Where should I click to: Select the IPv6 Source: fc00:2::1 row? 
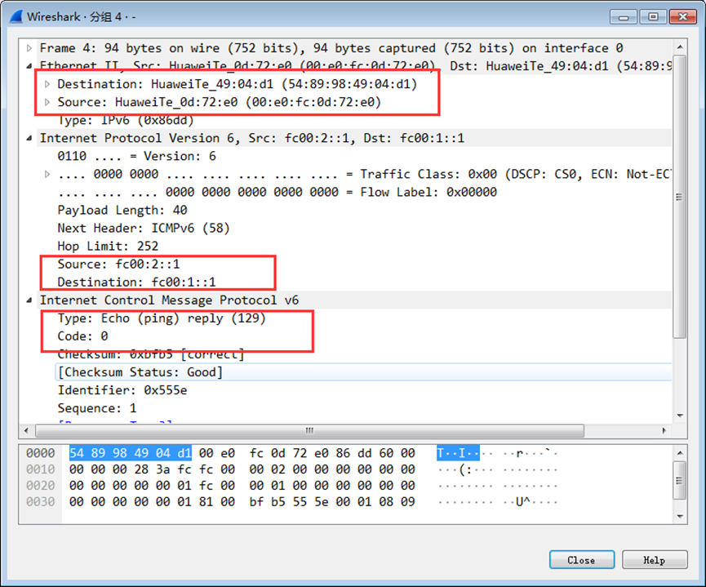[119, 265]
